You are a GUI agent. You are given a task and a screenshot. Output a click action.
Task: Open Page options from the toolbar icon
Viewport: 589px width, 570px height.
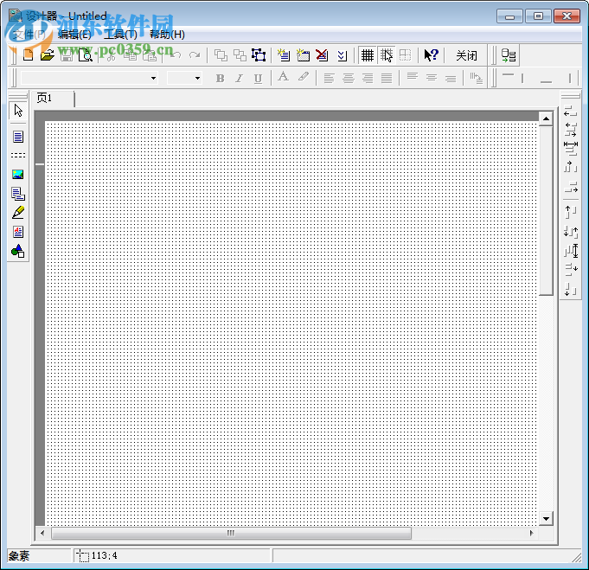(x=342, y=55)
